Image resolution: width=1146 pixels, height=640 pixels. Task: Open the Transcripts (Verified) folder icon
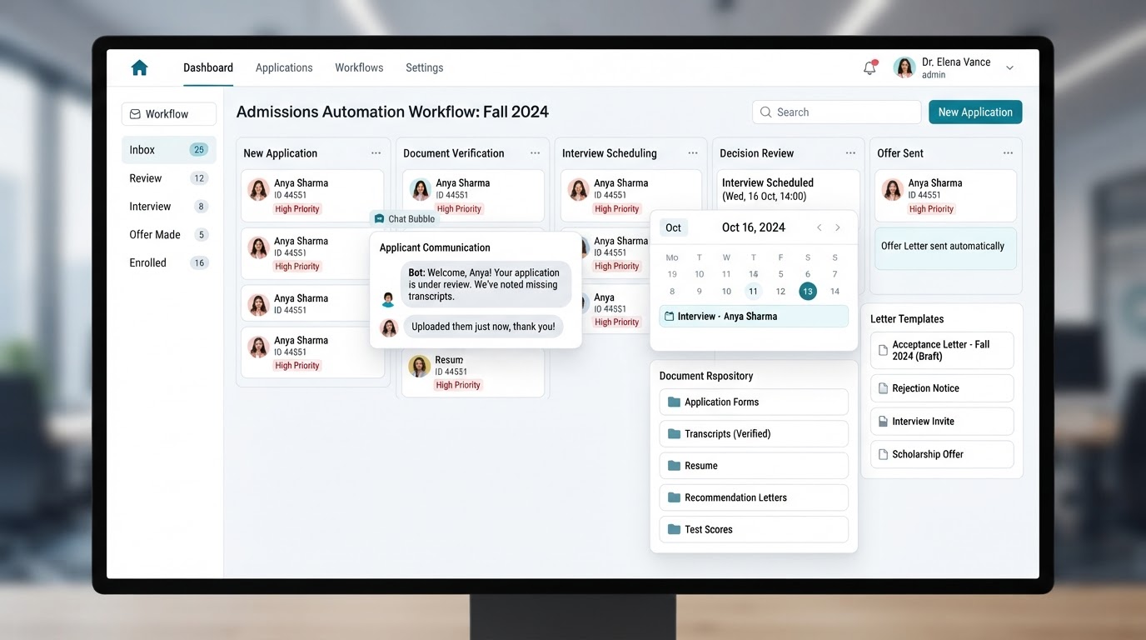point(674,433)
